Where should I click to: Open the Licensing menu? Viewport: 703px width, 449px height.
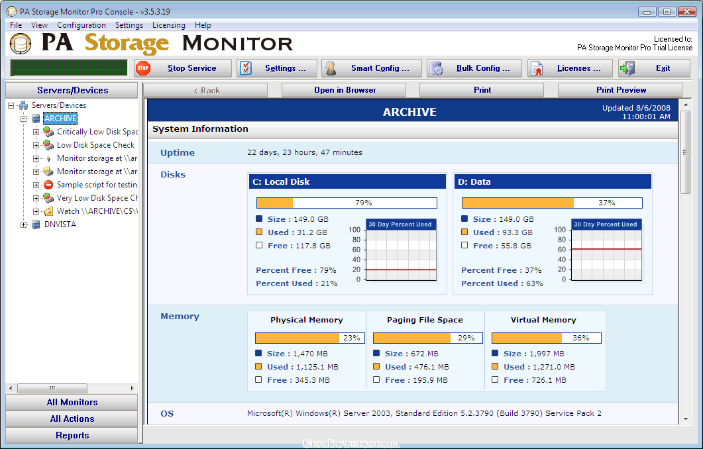click(x=168, y=25)
